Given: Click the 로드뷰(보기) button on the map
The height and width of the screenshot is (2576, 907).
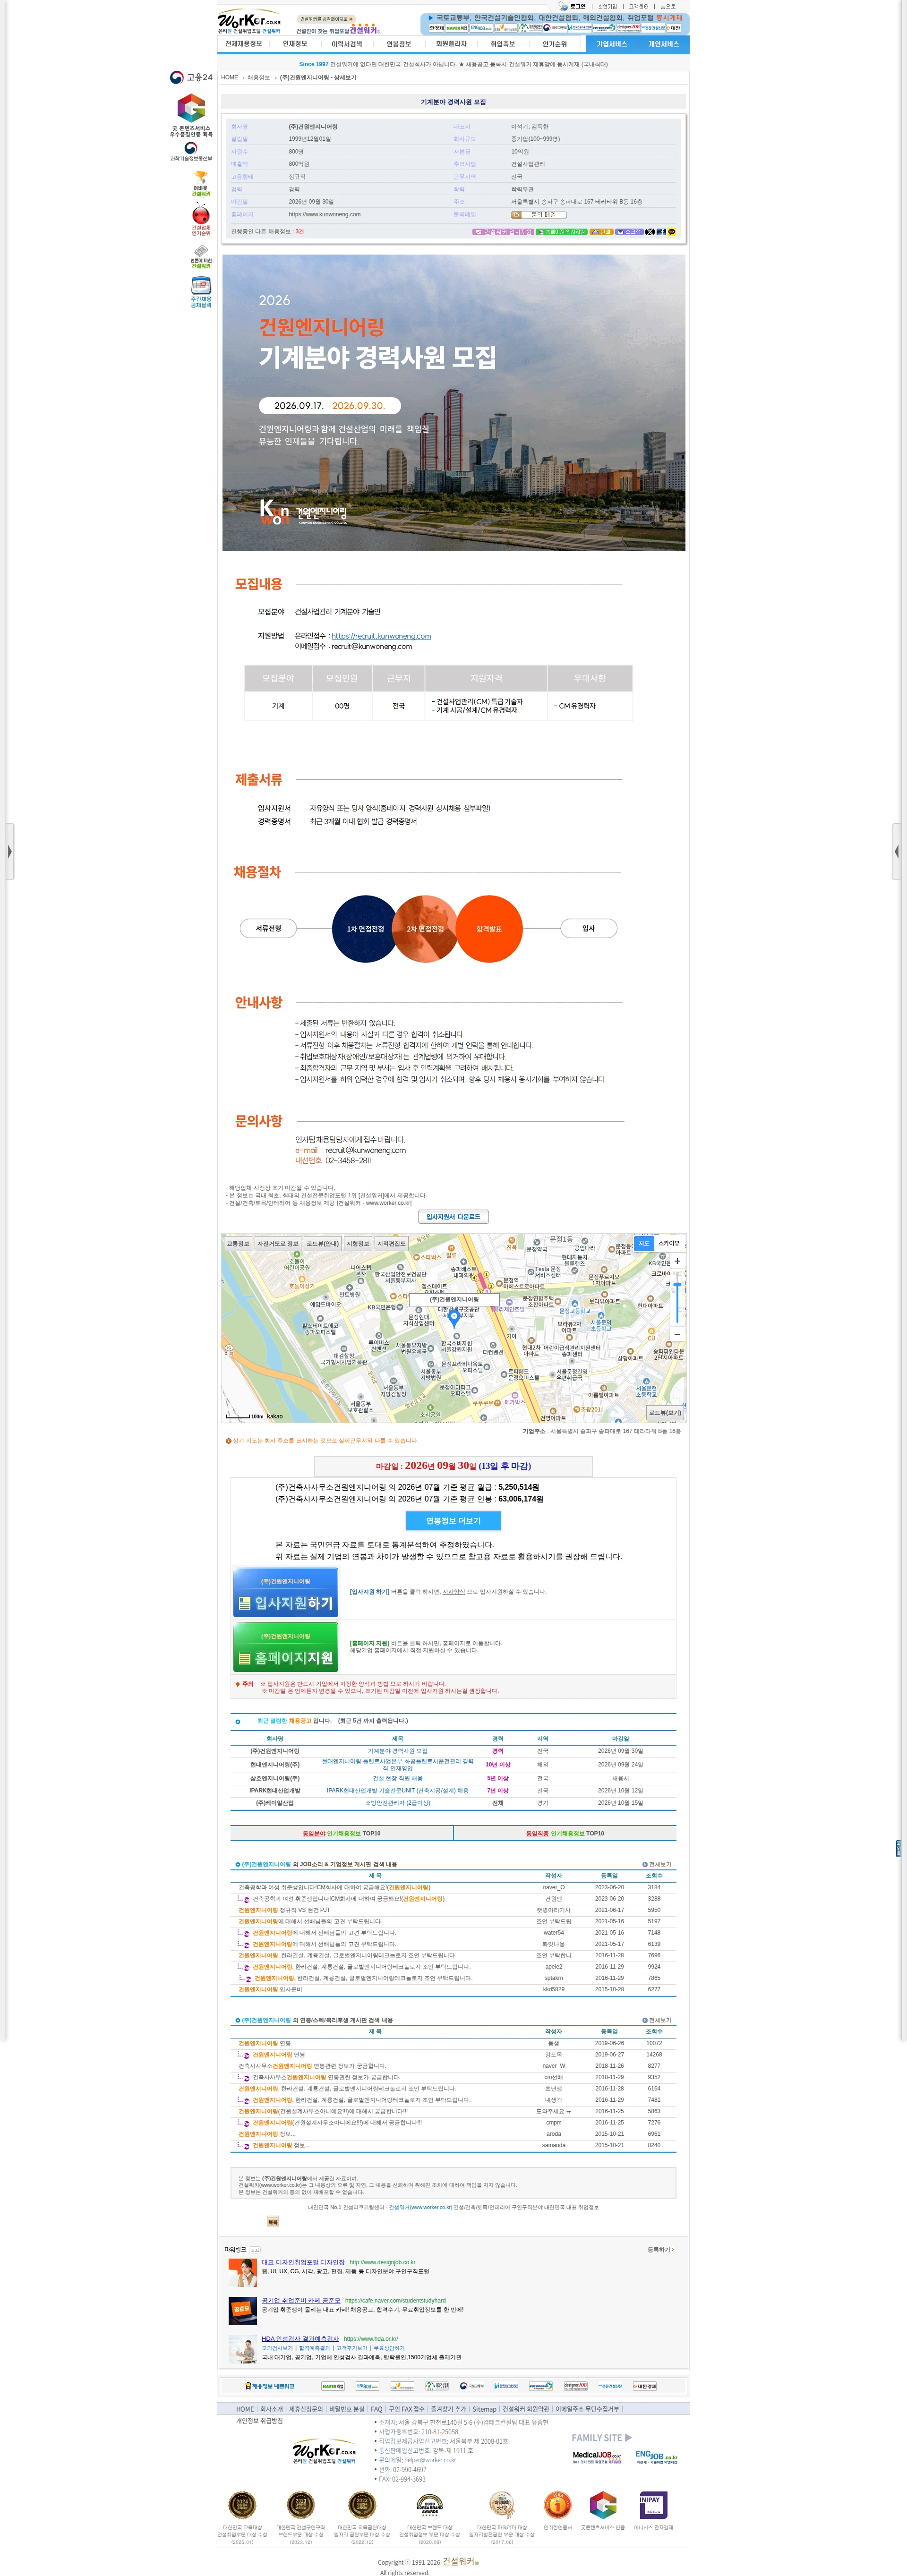Looking at the screenshot, I should [665, 1413].
